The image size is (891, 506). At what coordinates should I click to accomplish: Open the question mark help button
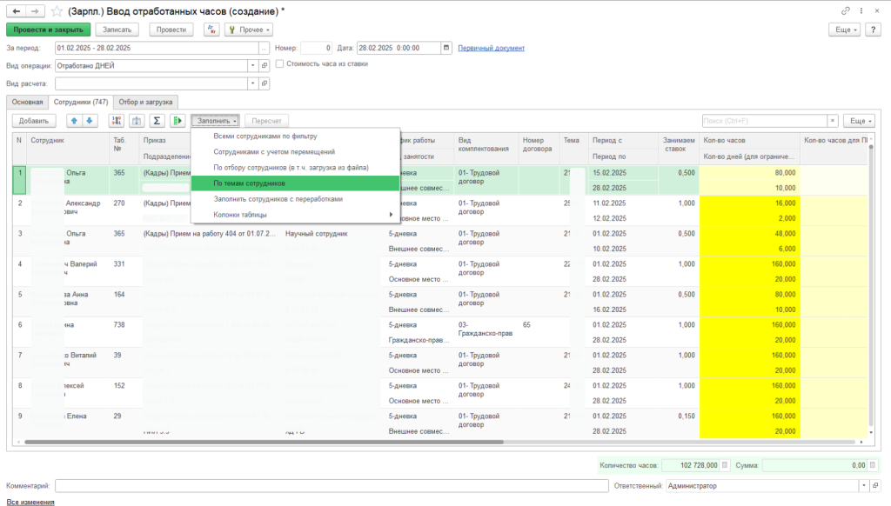(874, 30)
